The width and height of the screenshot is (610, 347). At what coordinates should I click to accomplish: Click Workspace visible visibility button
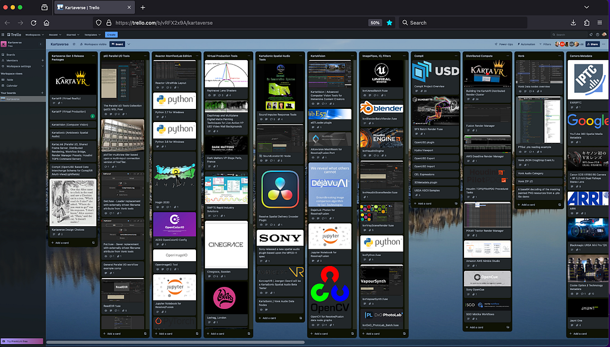click(x=94, y=44)
